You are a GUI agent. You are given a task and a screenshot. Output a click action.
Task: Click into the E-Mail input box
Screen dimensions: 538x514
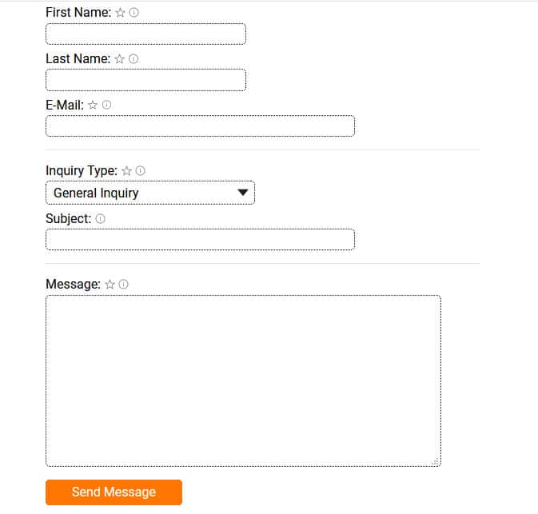pos(200,126)
